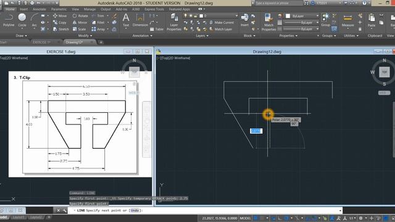Image resolution: width=395 pixels, height=222 pixels.
Task: Click the Paste clipboard button
Action: click(x=372, y=20)
